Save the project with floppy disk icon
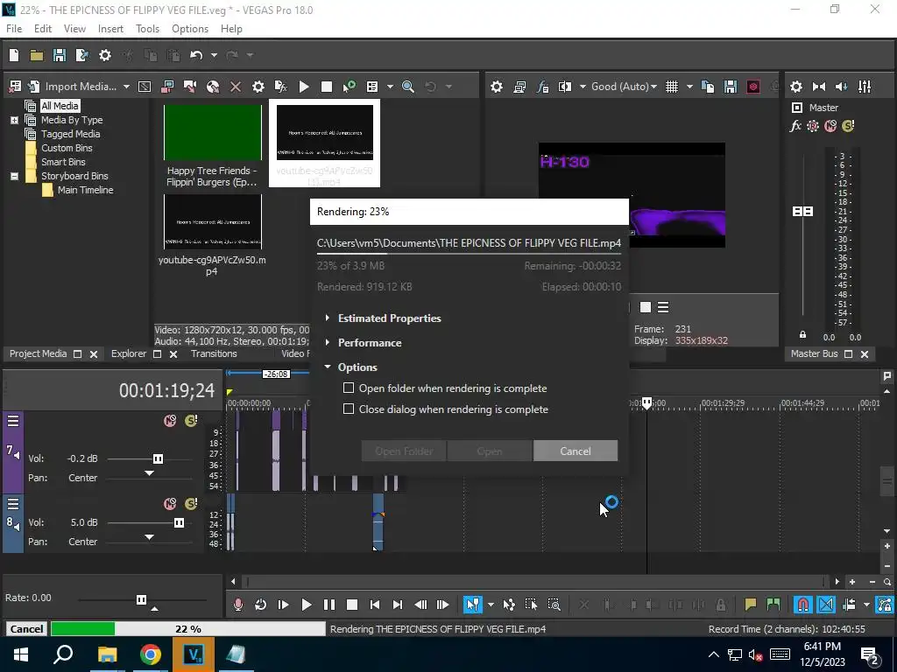 60,55
